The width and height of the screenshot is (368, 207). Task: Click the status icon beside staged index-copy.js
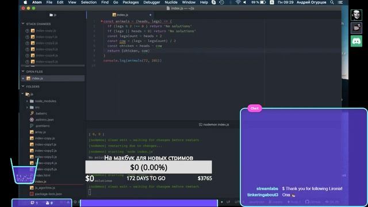click(x=27, y=30)
